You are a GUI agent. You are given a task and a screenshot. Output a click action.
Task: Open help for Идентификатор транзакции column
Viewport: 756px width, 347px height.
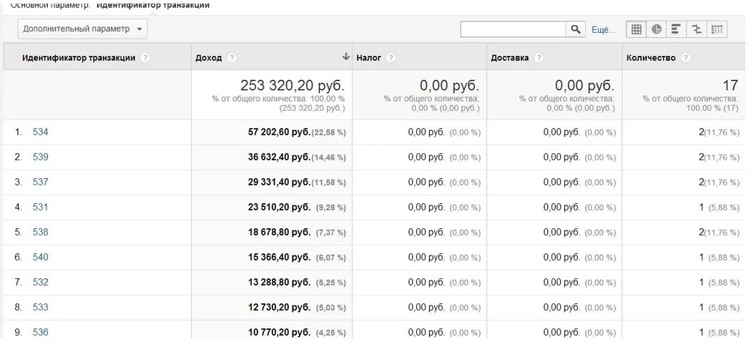click(145, 58)
